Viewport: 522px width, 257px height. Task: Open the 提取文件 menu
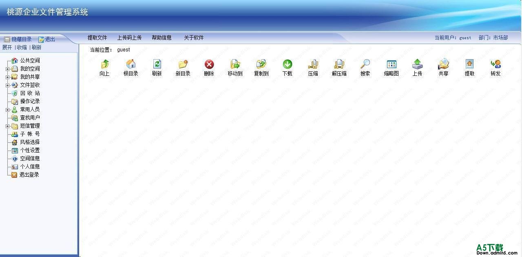coord(97,38)
